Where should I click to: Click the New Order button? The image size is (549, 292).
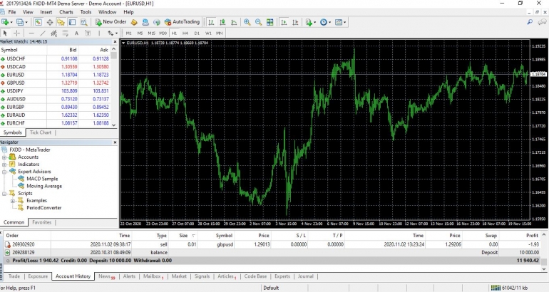point(110,22)
